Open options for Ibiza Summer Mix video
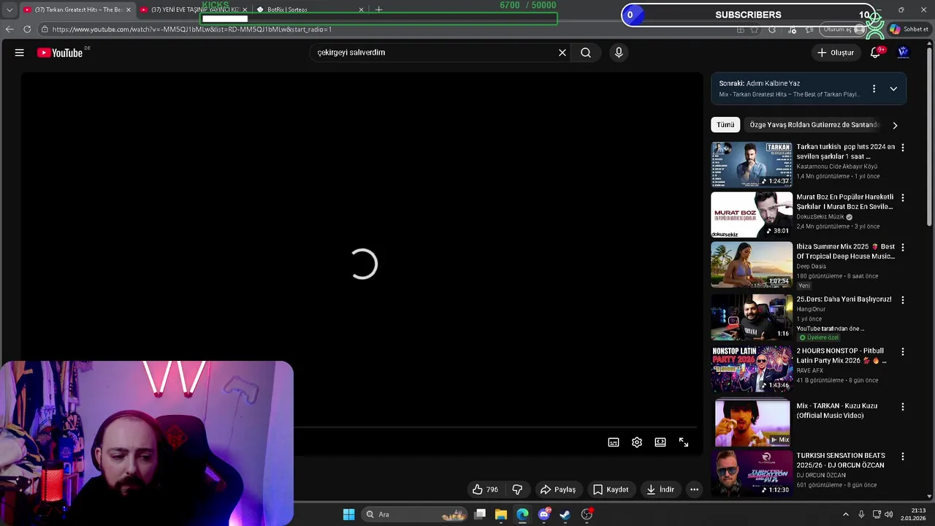The width and height of the screenshot is (935, 526). point(903,248)
